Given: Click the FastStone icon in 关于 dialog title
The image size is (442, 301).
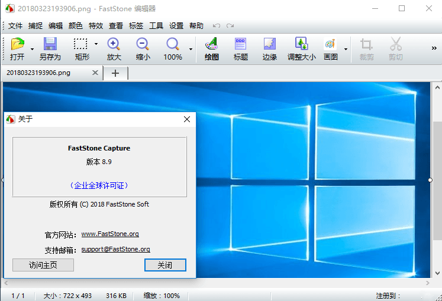Looking at the screenshot, I should click(11, 119).
